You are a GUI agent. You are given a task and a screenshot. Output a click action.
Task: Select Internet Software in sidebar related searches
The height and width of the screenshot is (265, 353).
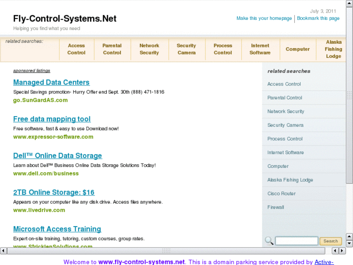tap(286, 153)
